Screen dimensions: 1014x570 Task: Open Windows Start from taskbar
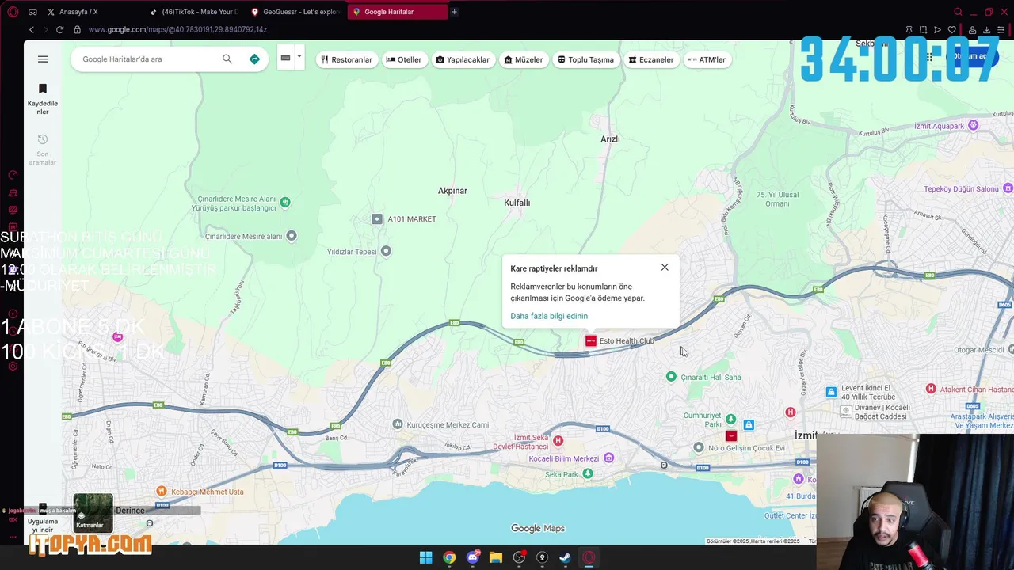point(425,557)
